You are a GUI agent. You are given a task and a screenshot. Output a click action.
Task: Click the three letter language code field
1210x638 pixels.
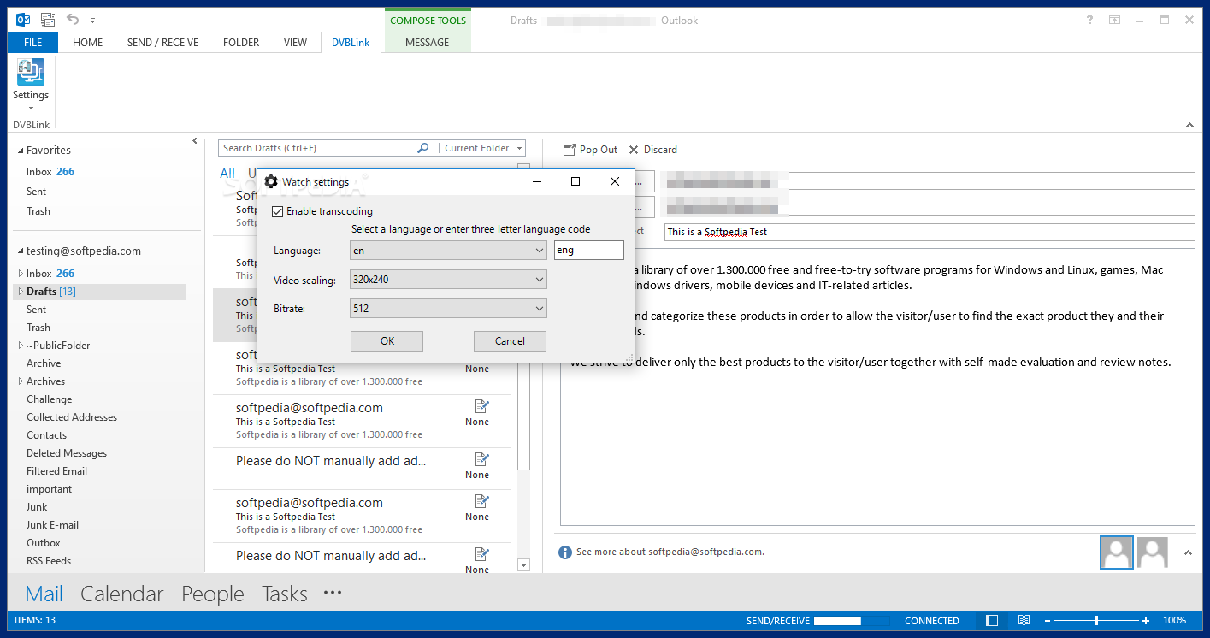[x=589, y=251]
